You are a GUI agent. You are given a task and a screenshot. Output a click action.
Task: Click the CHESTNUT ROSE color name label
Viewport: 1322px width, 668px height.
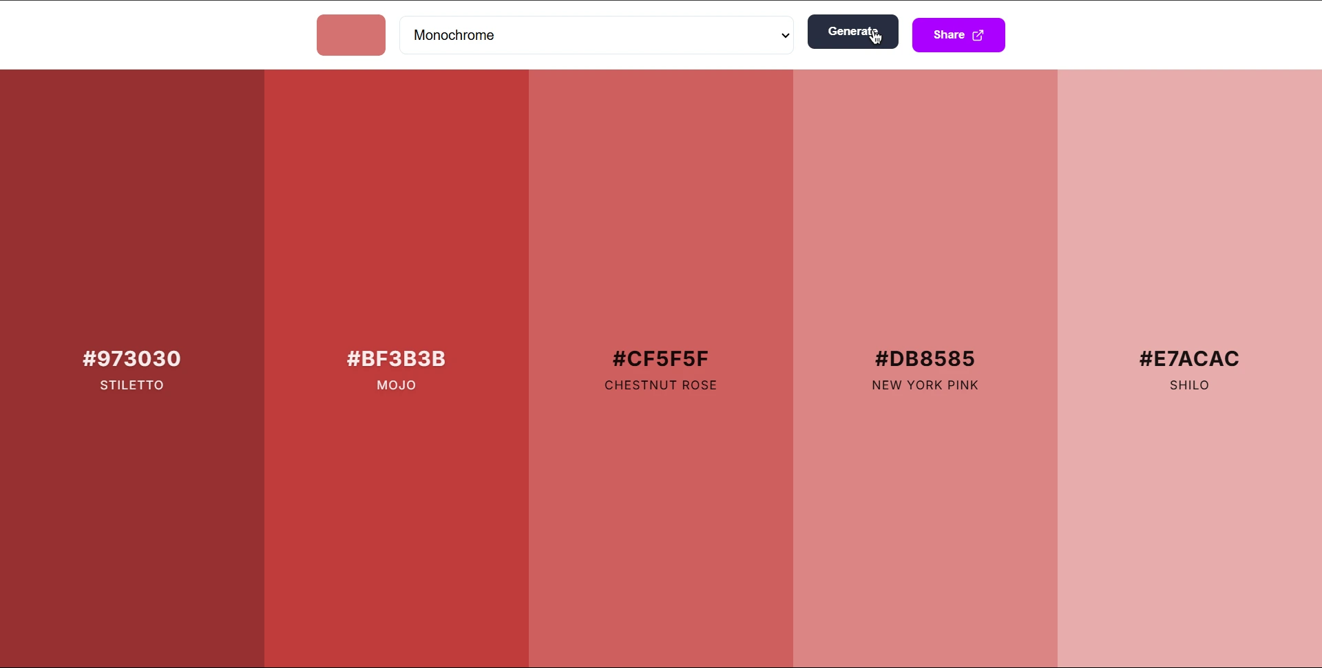[660, 385]
